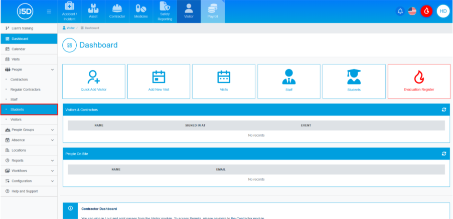The height and width of the screenshot is (219, 453).
Task: Open the US flag language selector
Action: tap(412, 11)
